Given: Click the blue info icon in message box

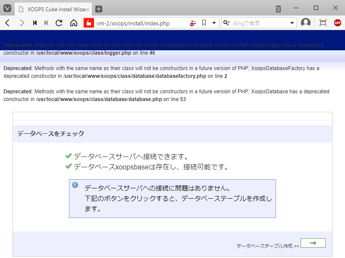Looking at the screenshot, I should (75, 185).
